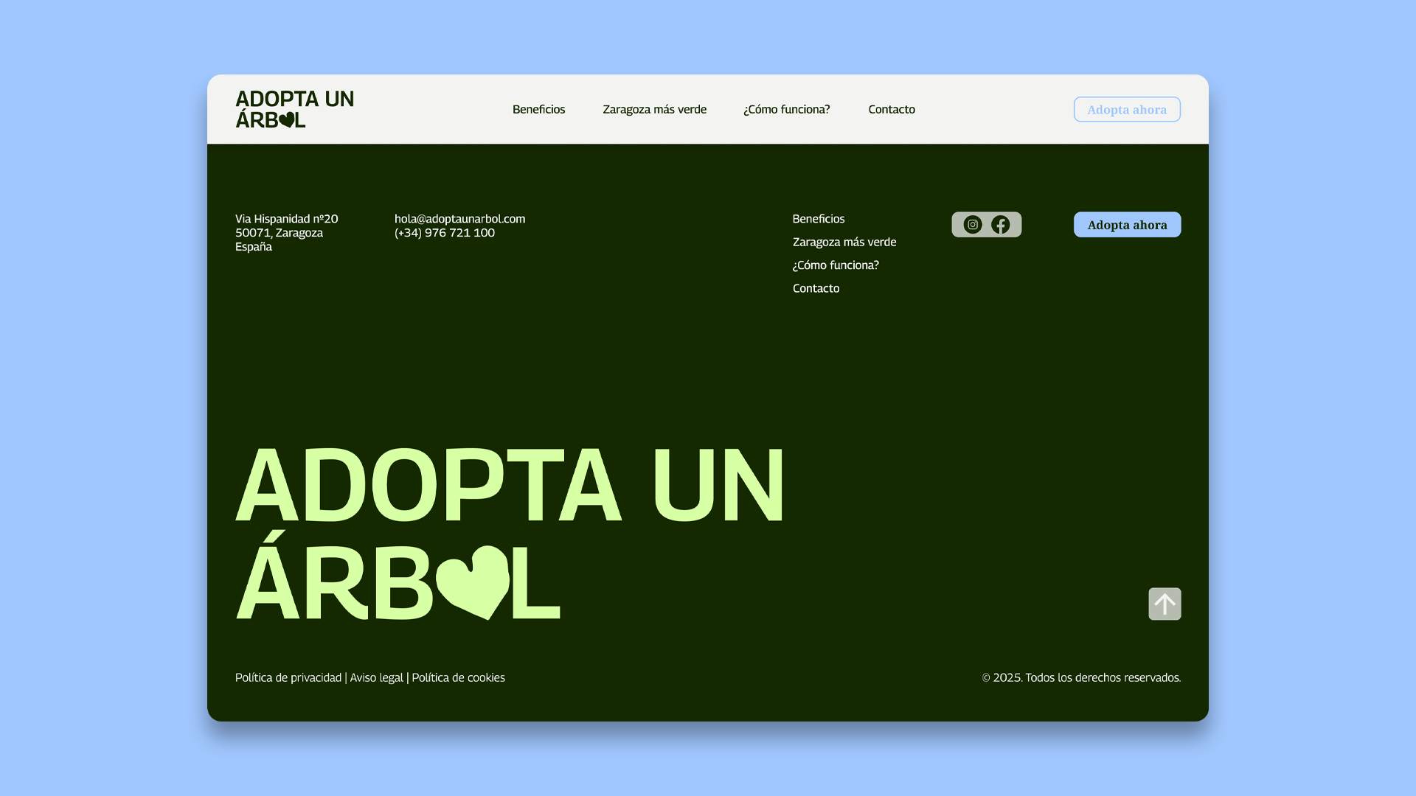
Task: Click the back-to-top arrow icon
Action: coord(1165,604)
